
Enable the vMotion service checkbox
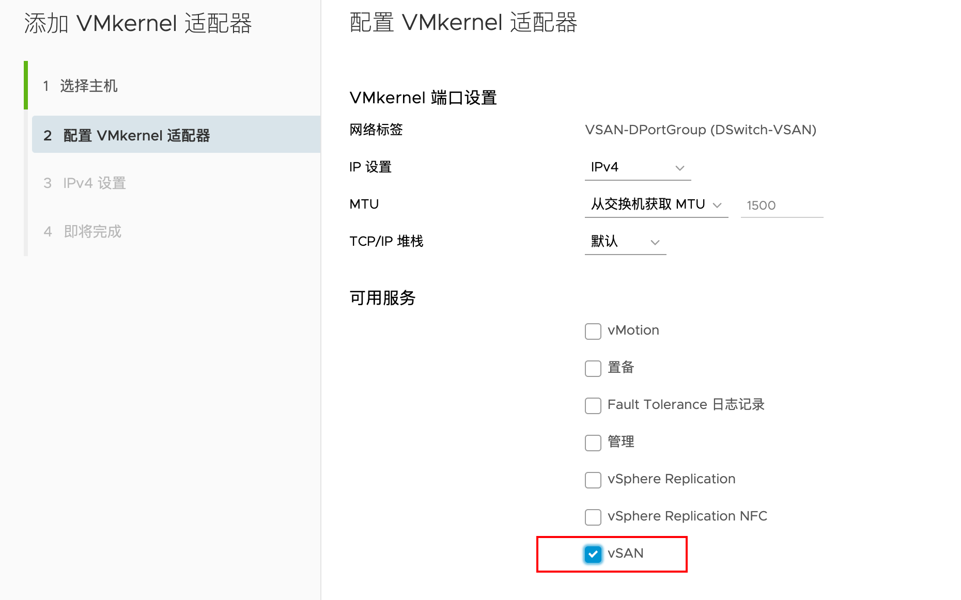coord(593,331)
